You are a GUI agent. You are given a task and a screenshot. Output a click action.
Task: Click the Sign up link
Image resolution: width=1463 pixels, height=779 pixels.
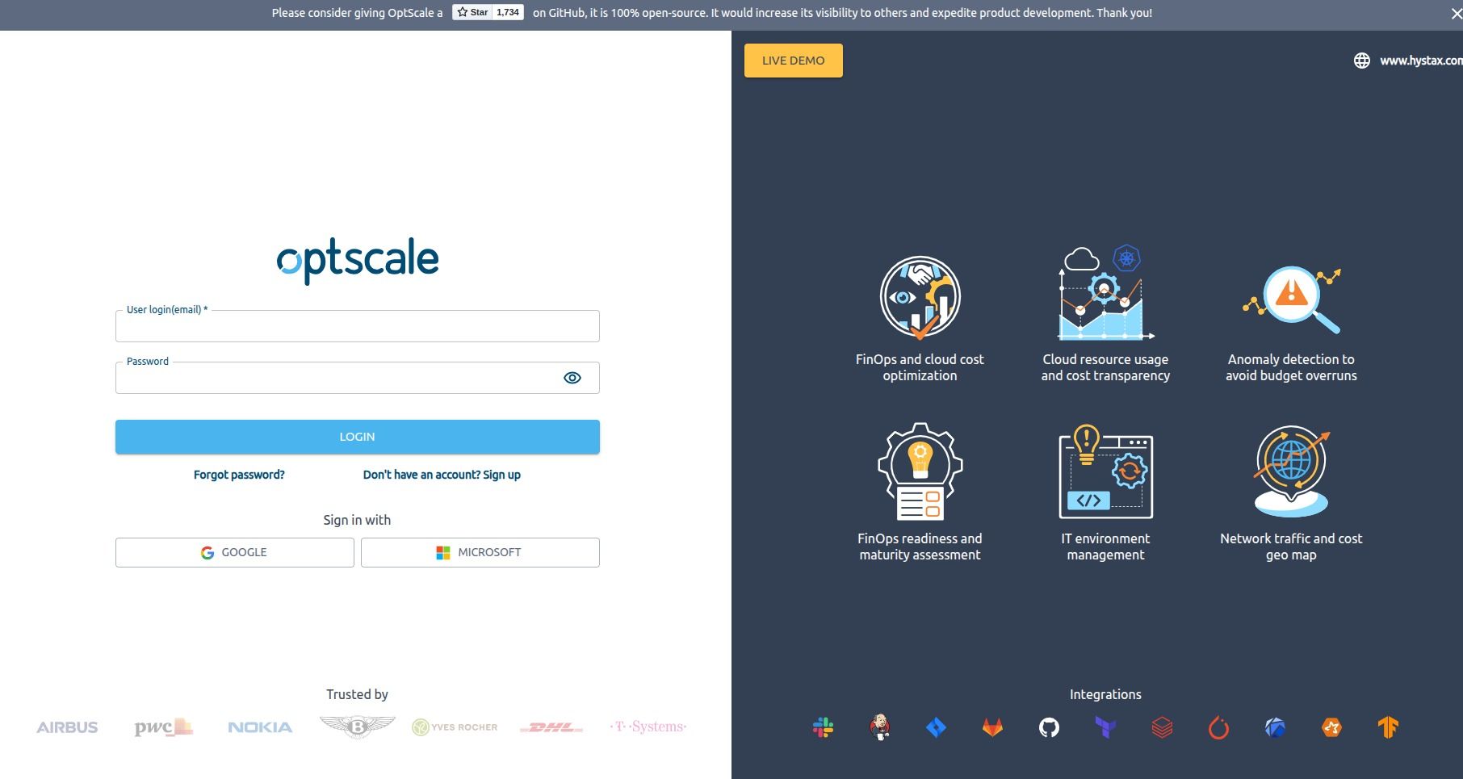point(442,475)
